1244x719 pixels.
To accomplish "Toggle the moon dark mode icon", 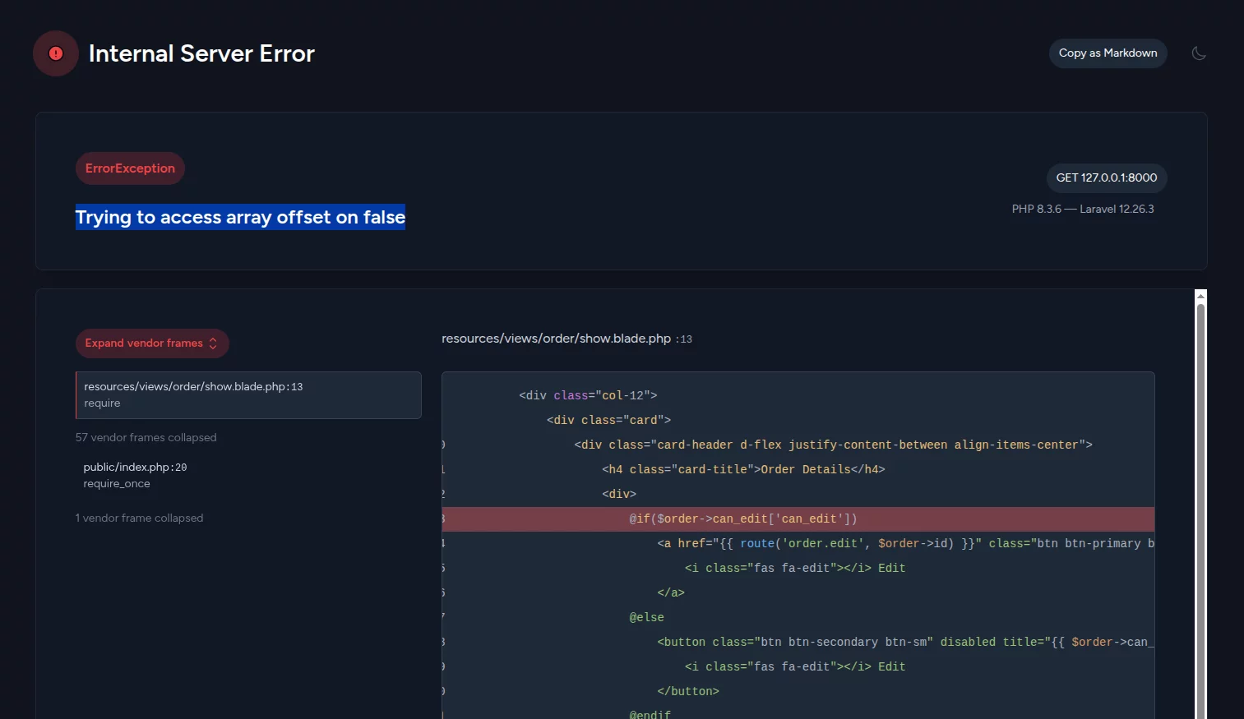I will tap(1199, 53).
